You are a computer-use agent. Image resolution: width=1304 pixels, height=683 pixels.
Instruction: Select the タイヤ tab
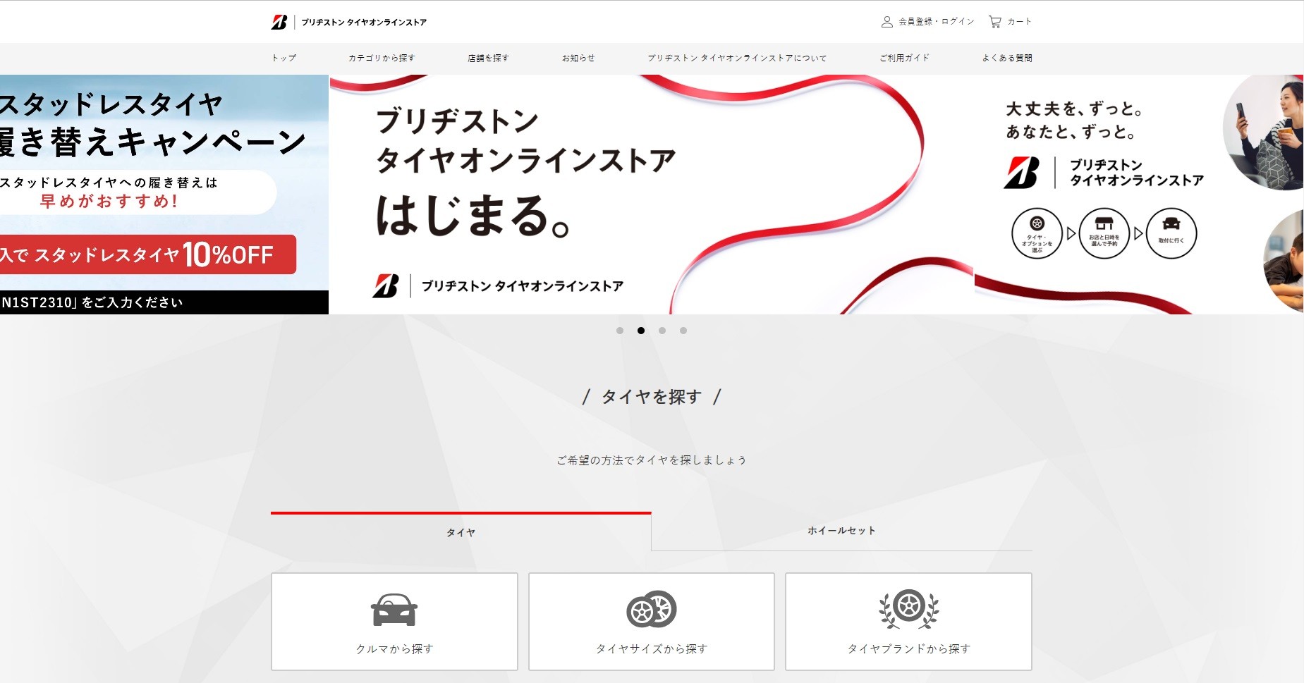click(x=461, y=532)
